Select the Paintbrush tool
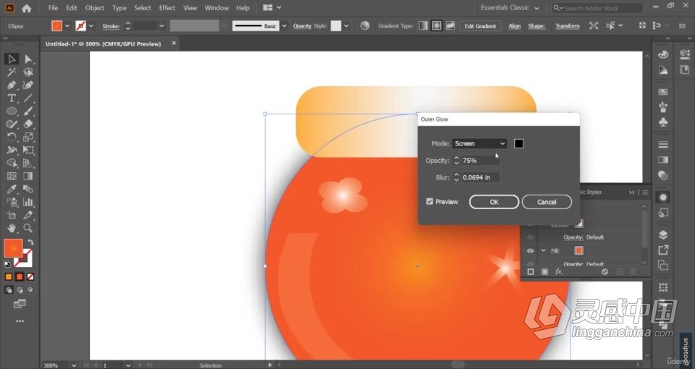 pyautogui.click(x=28, y=111)
